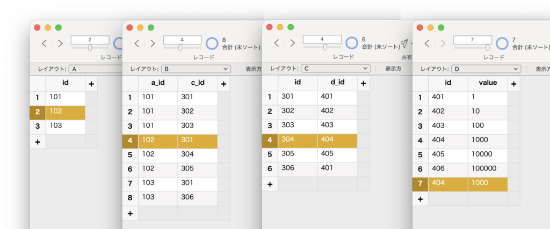Expand the layout dropdown showing D

pyautogui.click(x=486, y=69)
